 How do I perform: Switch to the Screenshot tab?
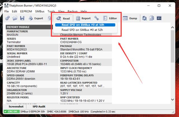coord(16,106)
